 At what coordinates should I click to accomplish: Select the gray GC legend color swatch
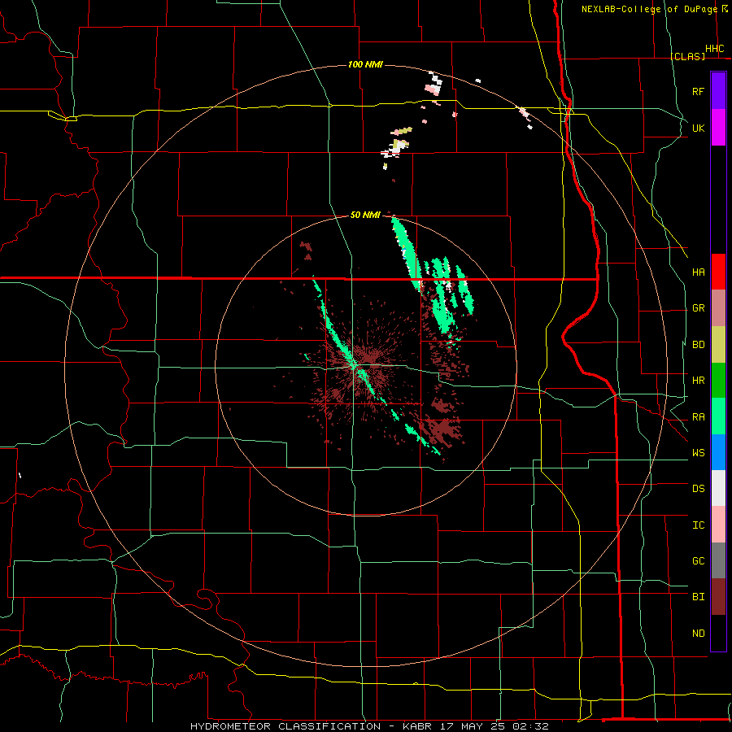point(718,560)
